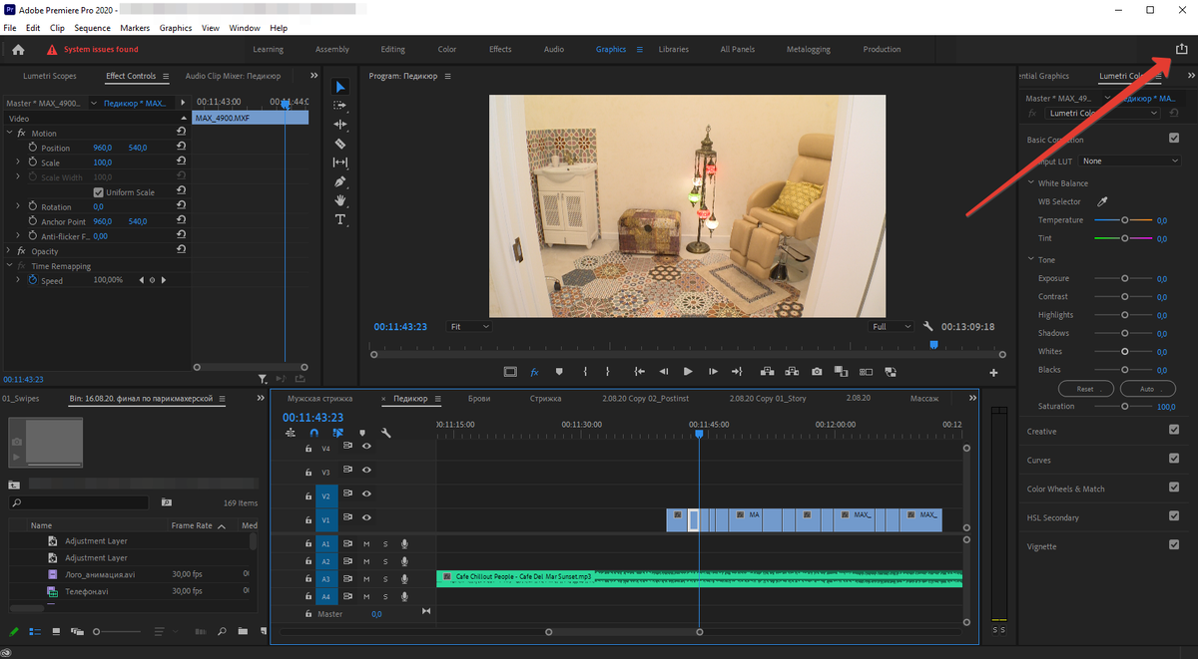Toggle timeline Snap magnet icon
This screenshot has width=1198, height=659.
[x=314, y=433]
